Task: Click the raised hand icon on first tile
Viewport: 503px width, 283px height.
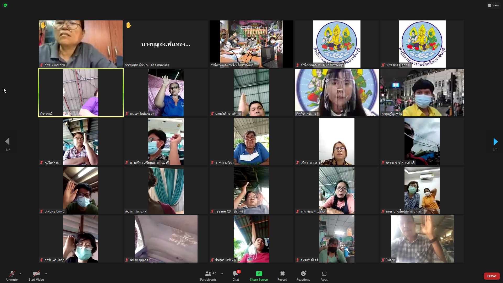Action: coord(43,25)
